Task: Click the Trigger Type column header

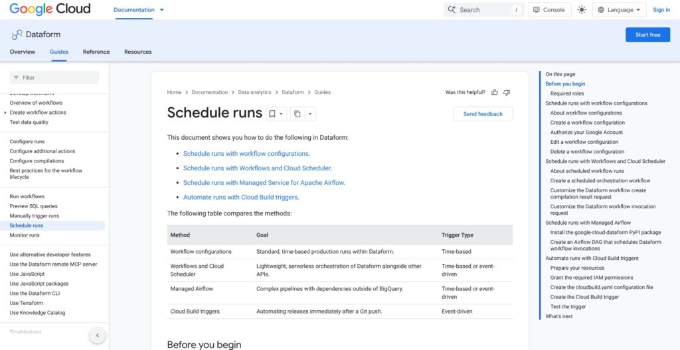Action: (x=457, y=235)
